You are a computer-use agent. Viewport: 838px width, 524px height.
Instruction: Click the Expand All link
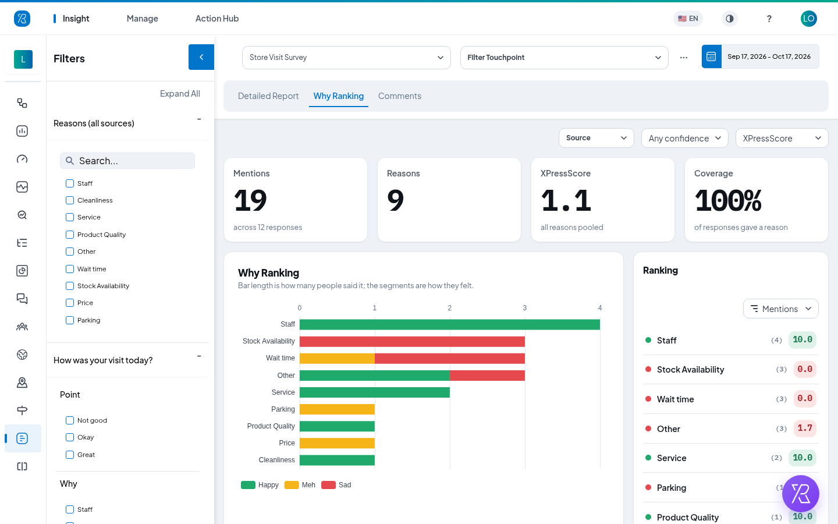pos(180,94)
